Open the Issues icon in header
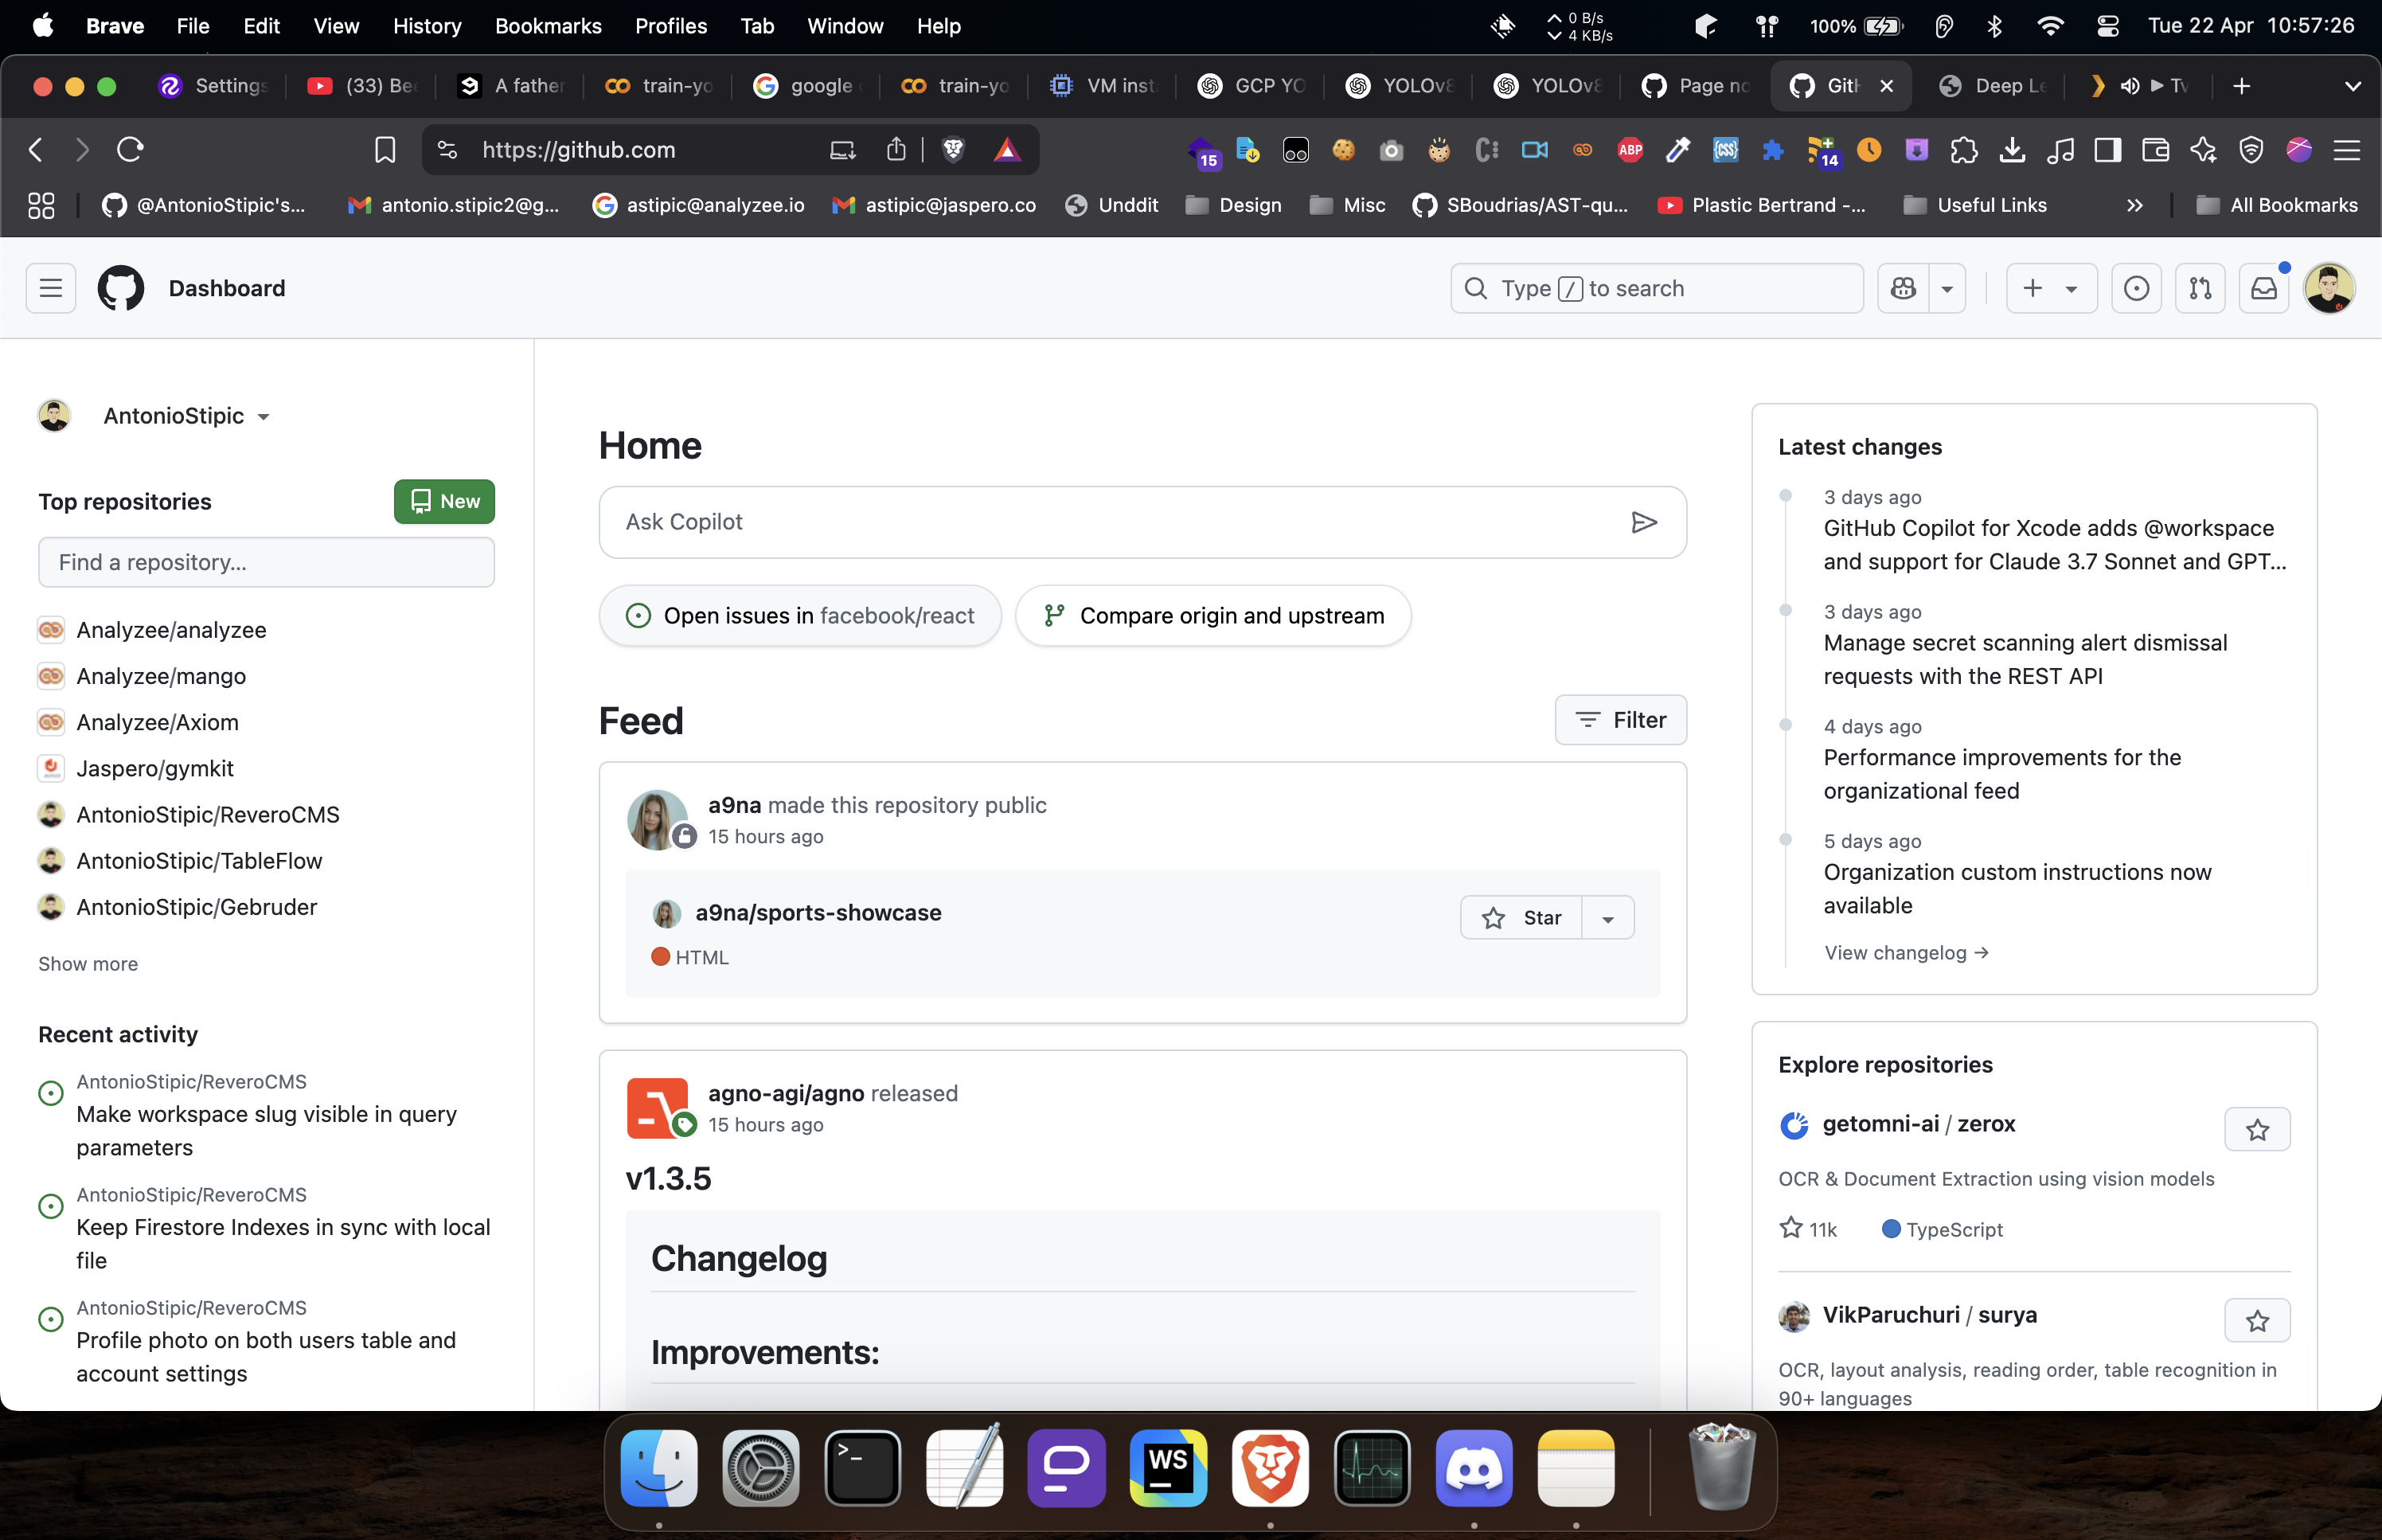Screen dimensions: 2382x1540 point(2136,289)
